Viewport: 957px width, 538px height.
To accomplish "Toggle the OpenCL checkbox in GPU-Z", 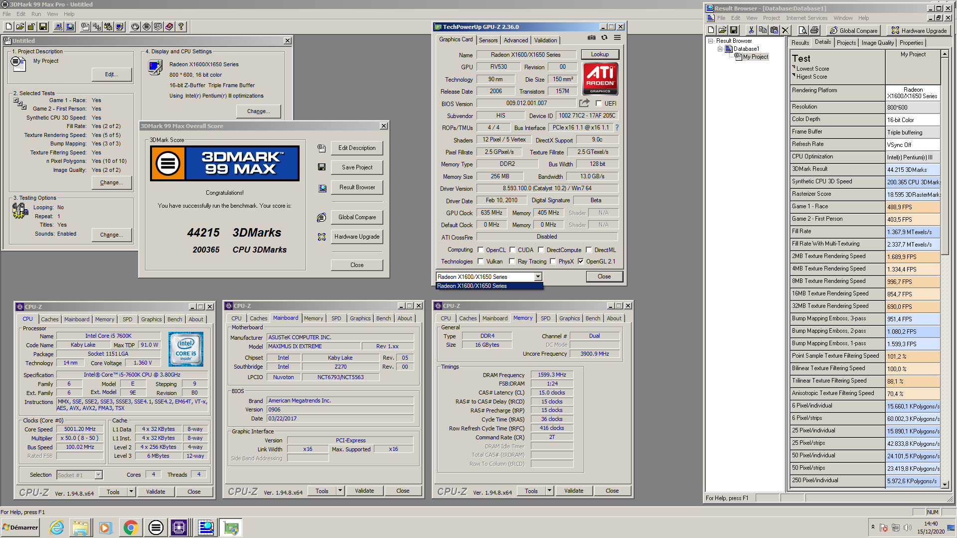I will (x=480, y=250).
